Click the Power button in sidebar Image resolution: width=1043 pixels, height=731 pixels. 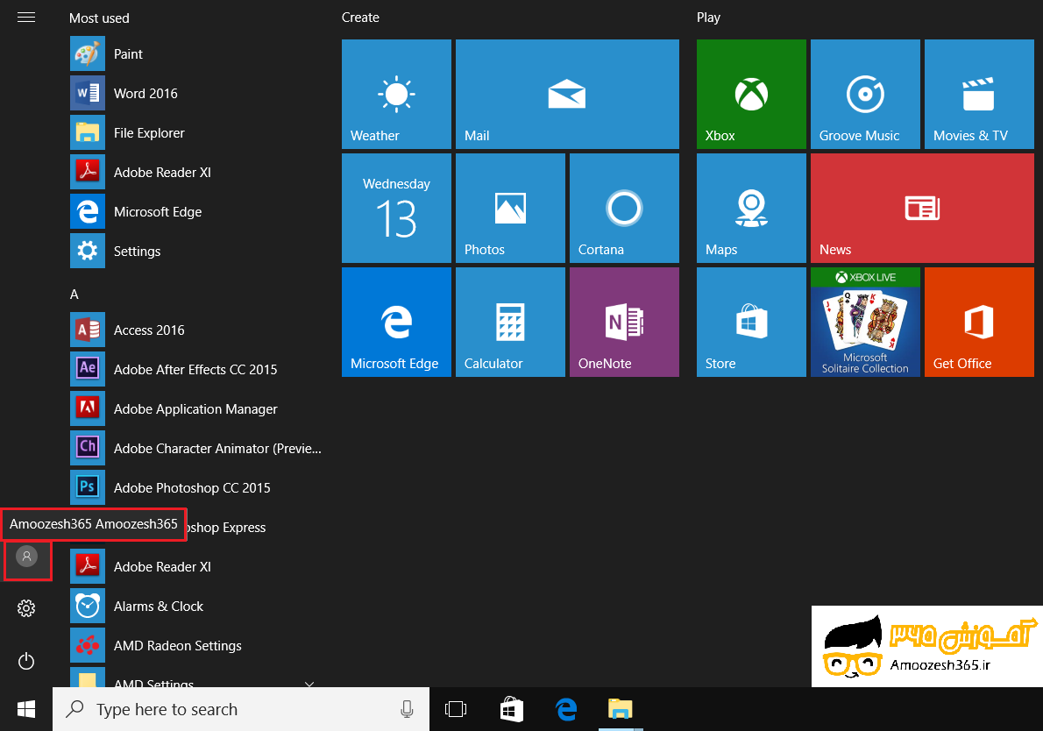(x=26, y=661)
